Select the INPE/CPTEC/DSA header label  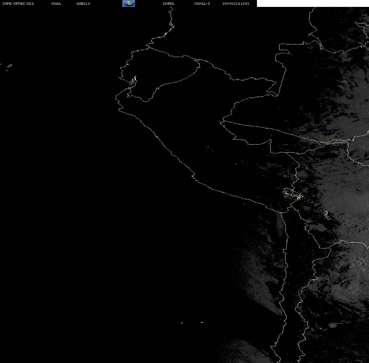coord(18,3)
